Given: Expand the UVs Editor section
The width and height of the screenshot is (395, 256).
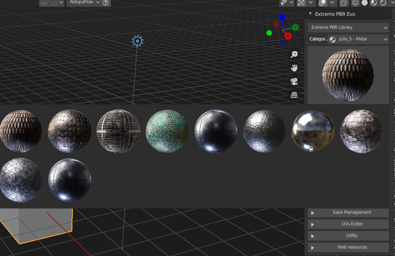Looking at the screenshot, I should pyautogui.click(x=348, y=224).
